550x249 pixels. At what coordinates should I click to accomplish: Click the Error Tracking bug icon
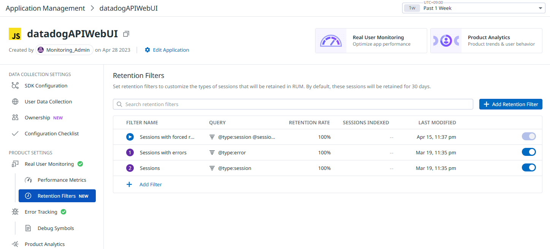pyautogui.click(x=15, y=212)
